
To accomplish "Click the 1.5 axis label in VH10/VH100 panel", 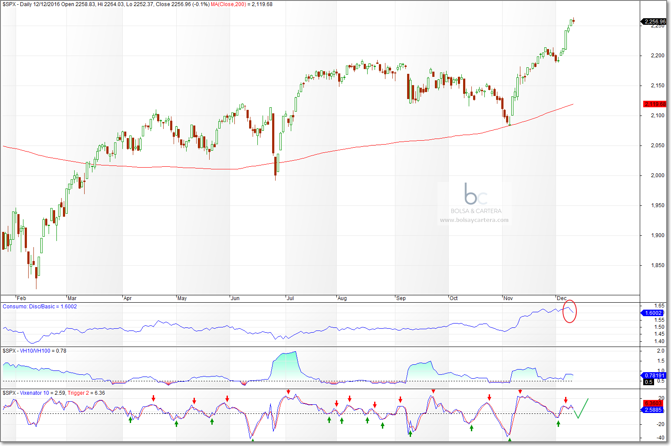I will tap(661, 361).
